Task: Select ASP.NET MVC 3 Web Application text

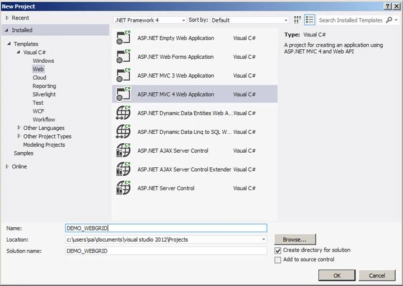Action: tap(176, 76)
